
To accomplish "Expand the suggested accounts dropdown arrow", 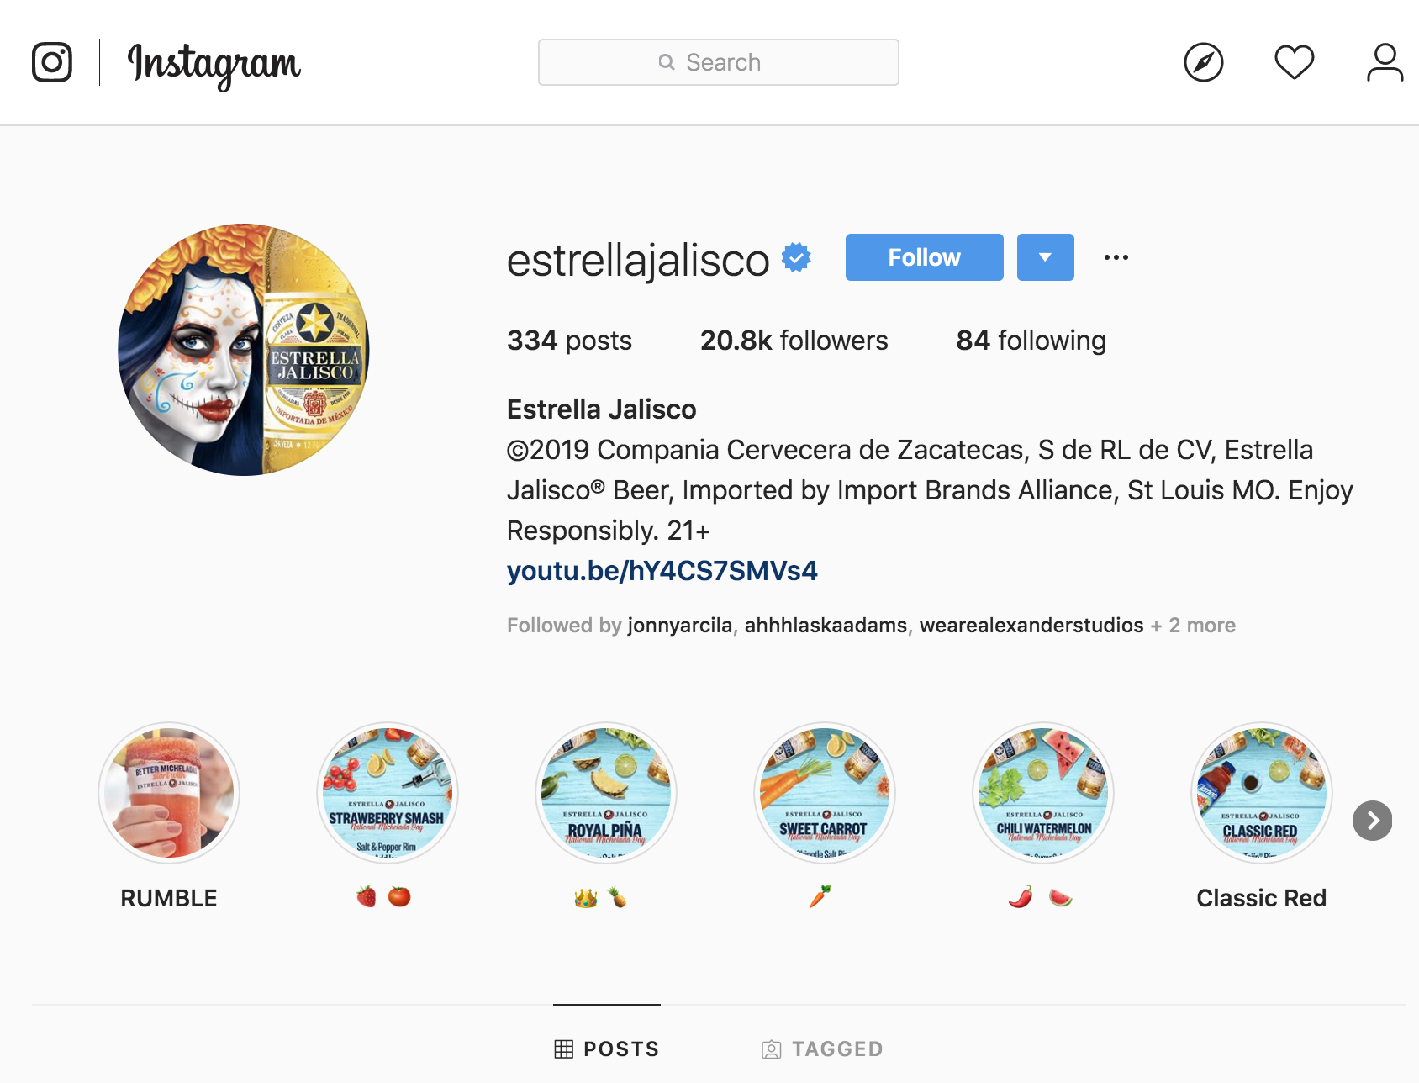I will tap(1045, 257).
